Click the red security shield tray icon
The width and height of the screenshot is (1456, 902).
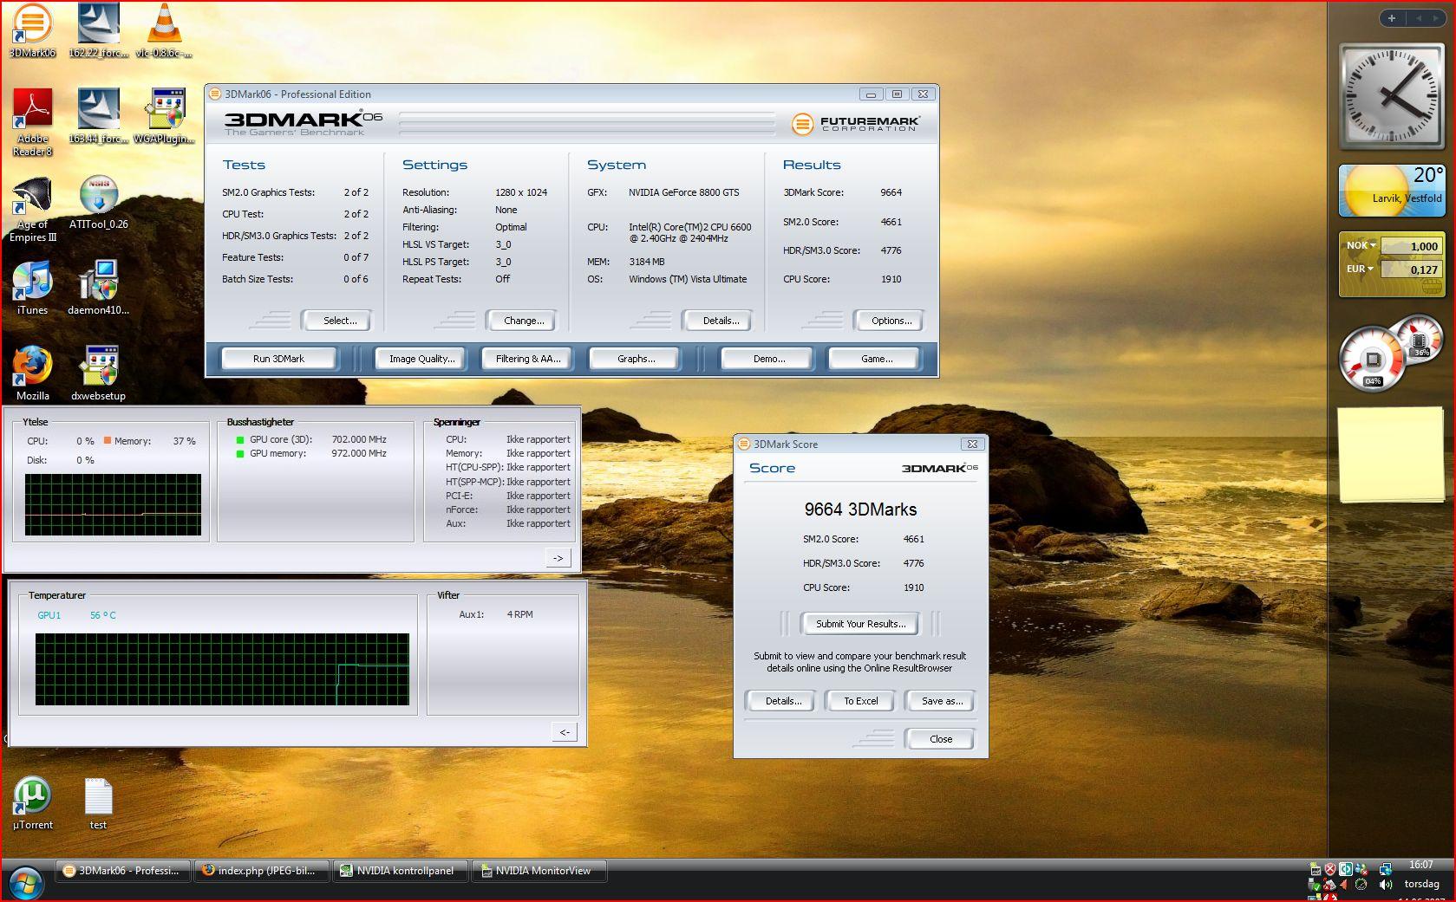[x=1329, y=868]
